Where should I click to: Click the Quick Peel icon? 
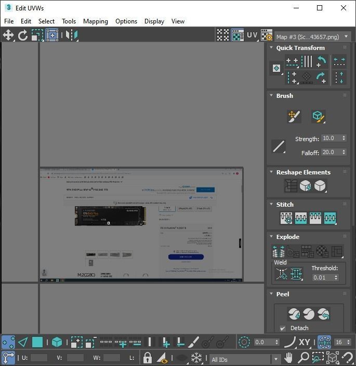pyautogui.click(x=294, y=314)
